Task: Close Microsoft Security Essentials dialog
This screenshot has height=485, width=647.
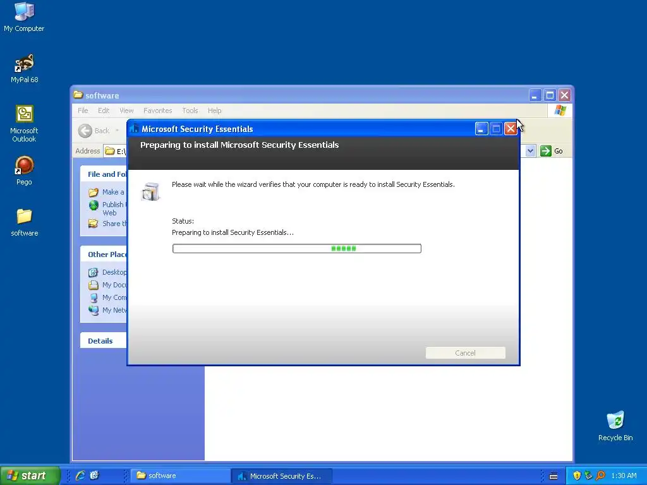Action: [511, 129]
